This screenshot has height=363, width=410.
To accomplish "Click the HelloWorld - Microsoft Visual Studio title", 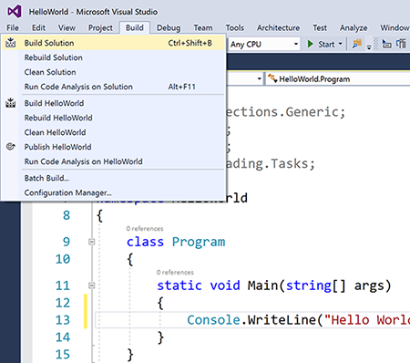I will point(93,12).
